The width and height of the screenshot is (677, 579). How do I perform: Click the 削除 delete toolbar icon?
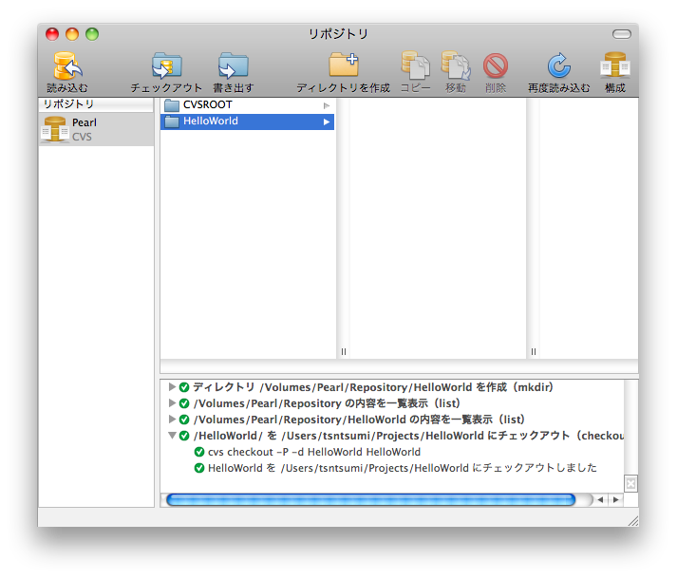496,66
